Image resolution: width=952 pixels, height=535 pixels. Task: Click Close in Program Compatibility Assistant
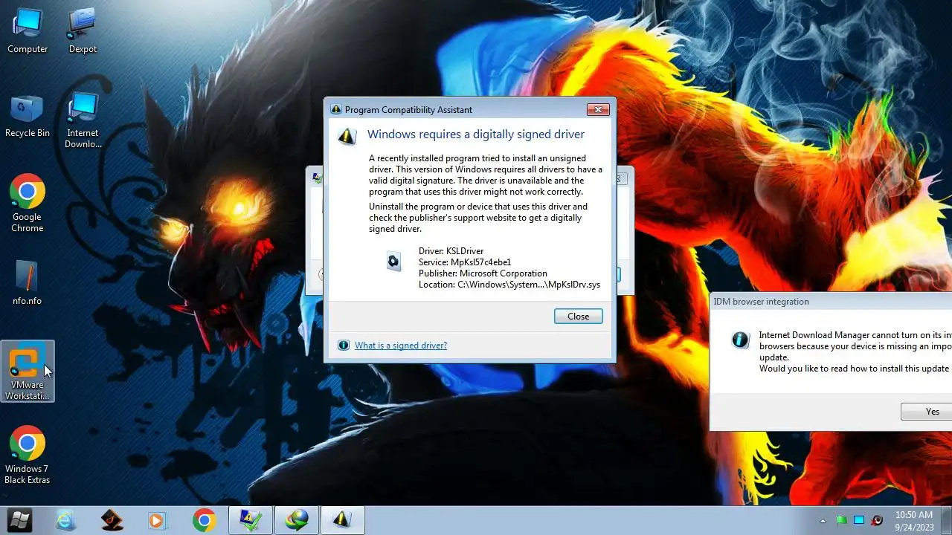click(578, 317)
